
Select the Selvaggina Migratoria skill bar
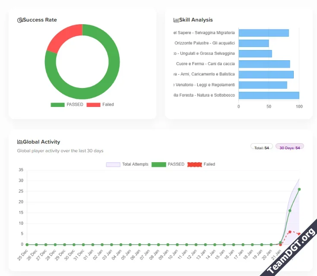263,33
